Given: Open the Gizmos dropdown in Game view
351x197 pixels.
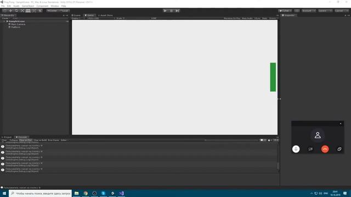Looking at the screenshot, I should point(273,18).
